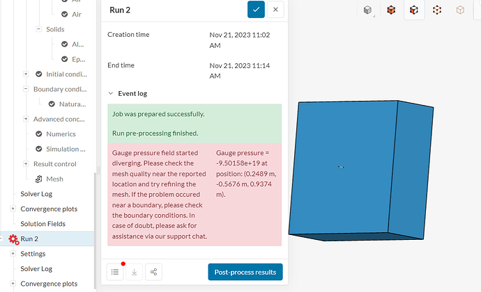The width and height of the screenshot is (481, 292).
Task: Confirm Run 2 with the checkmark button
Action: (x=256, y=10)
